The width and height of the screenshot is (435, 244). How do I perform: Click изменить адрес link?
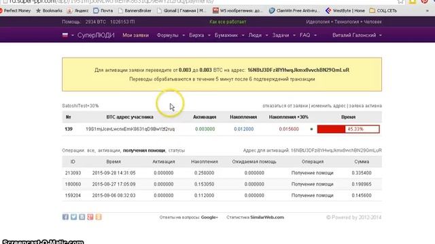tap(328, 106)
